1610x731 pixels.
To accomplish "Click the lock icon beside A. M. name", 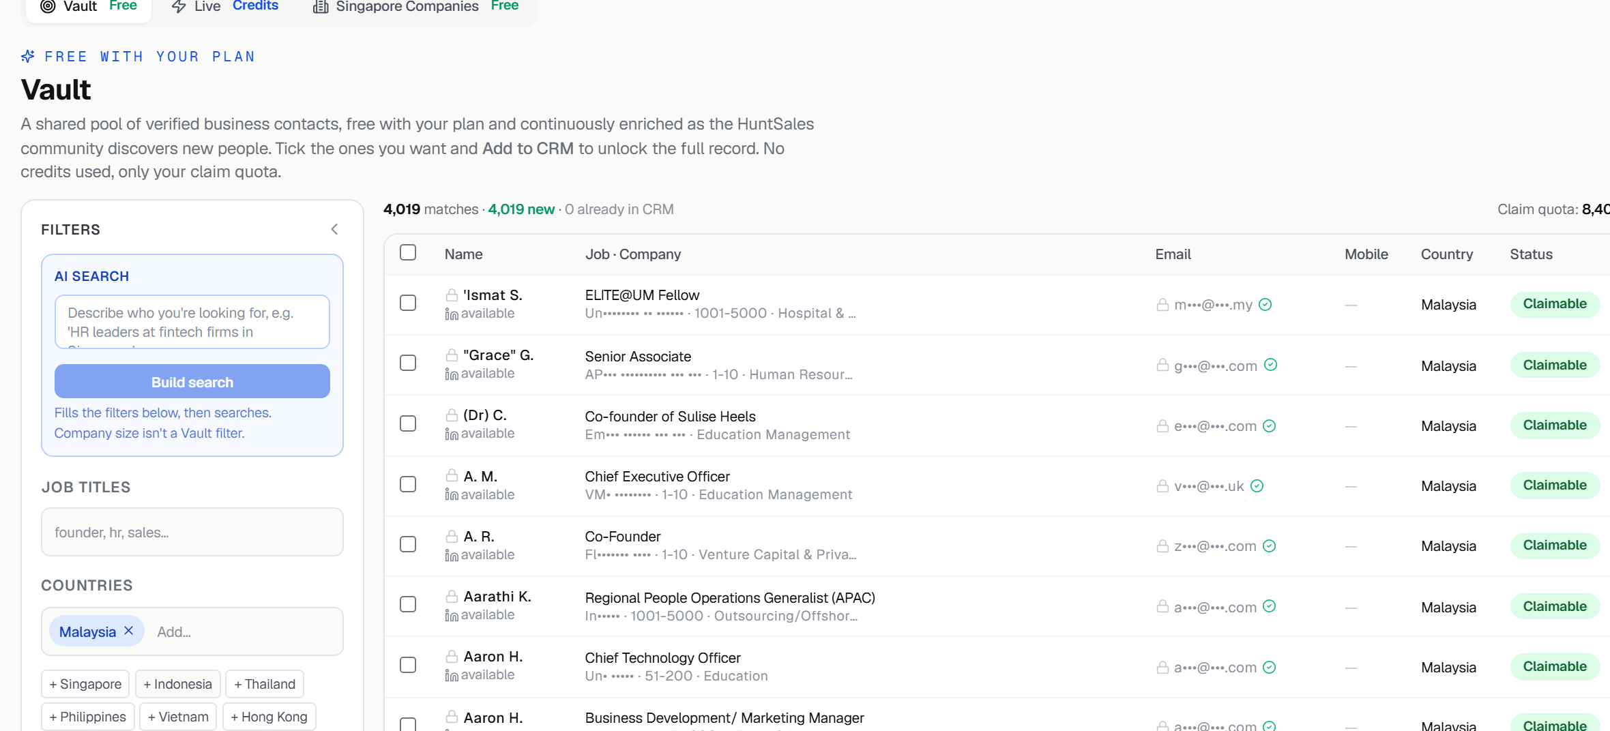I will (452, 475).
